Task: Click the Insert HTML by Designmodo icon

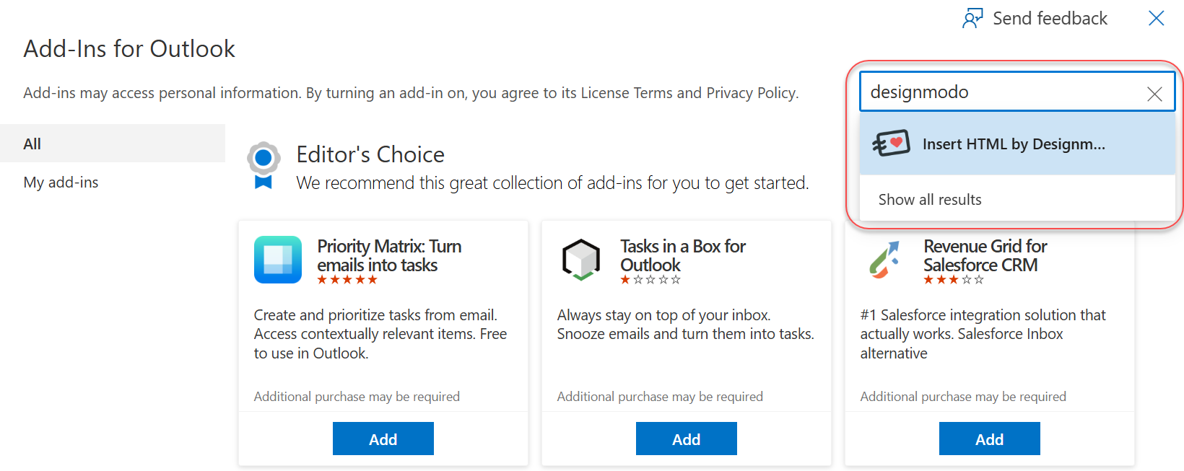Action: 891,144
